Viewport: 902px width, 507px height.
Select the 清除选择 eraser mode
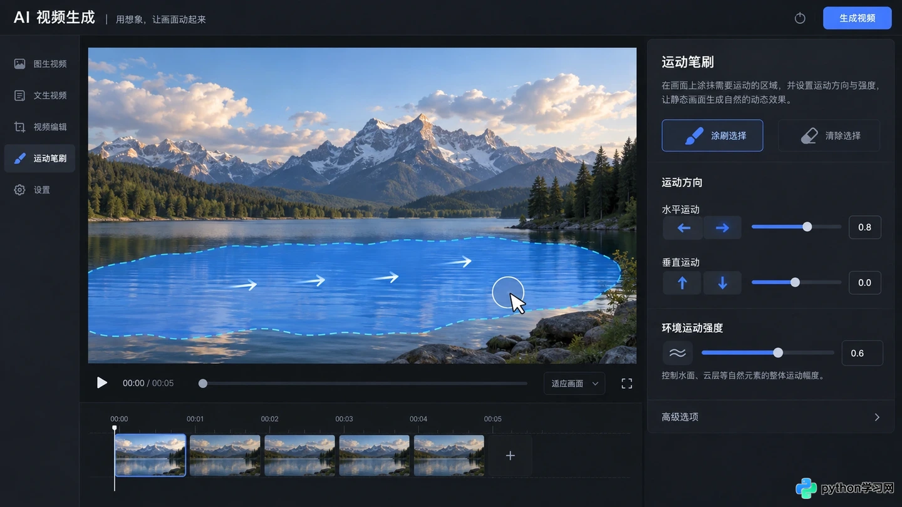coord(829,135)
